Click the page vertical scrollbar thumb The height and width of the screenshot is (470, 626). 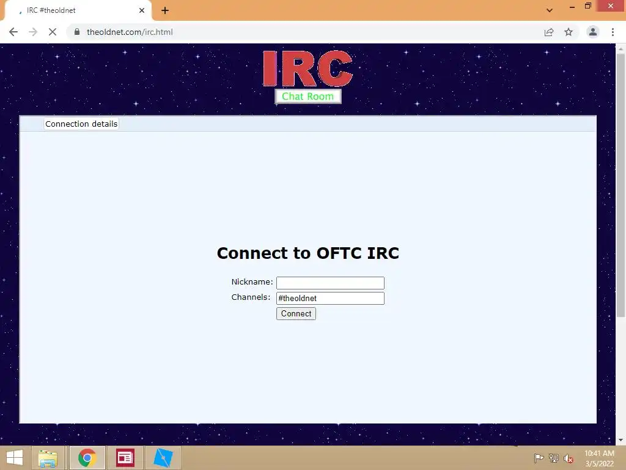point(620,185)
